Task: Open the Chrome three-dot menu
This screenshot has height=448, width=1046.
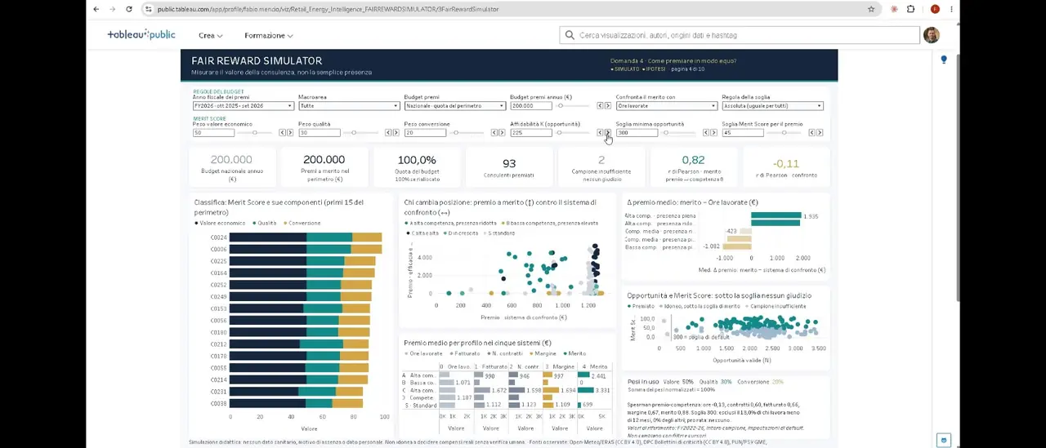Action: (x=951, y=9)
